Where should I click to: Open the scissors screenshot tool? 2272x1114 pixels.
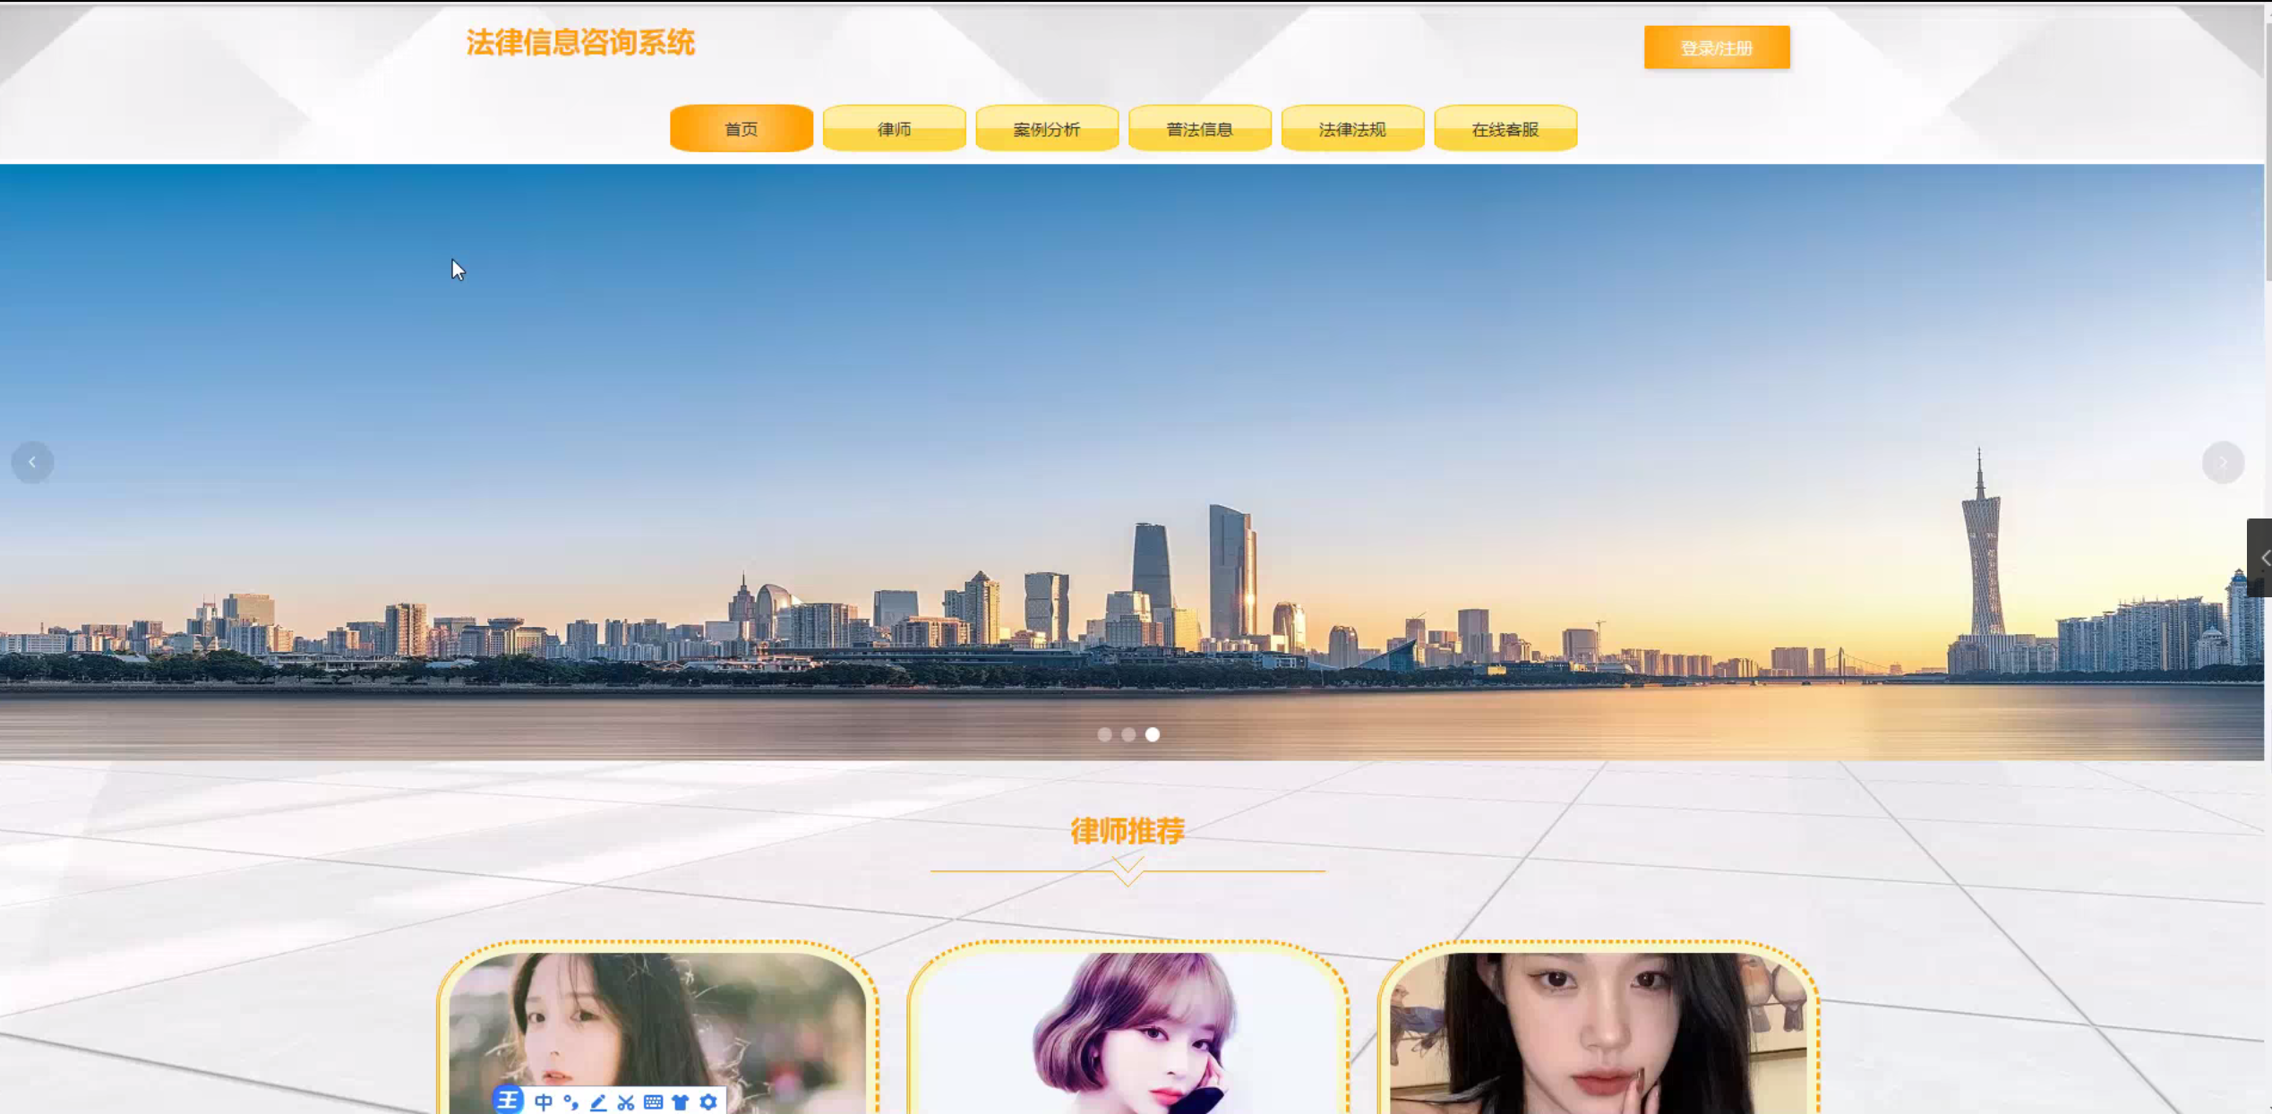point(625,1101)
